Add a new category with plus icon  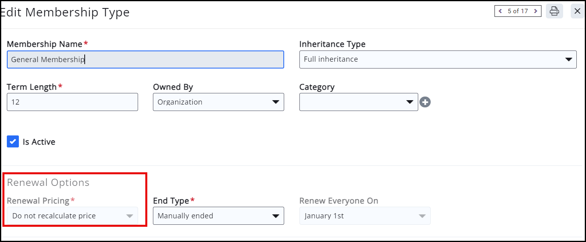pyautogui.click(x=425, y=102)
